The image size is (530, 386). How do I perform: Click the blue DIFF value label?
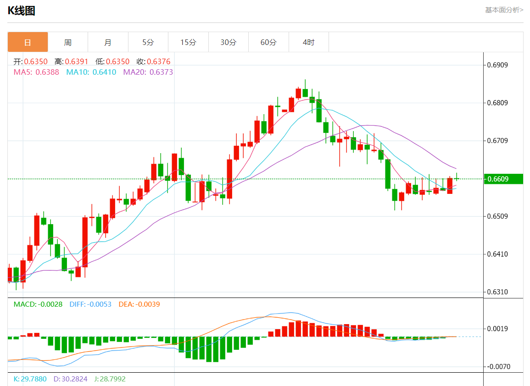tap(90, 304)
